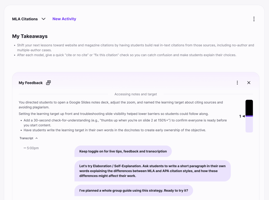Click the light purple timeline bar segment
This screenshot has height=200, width=269.
(249, 125)
